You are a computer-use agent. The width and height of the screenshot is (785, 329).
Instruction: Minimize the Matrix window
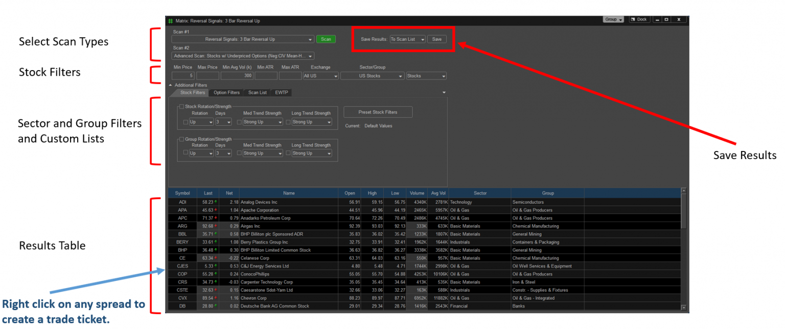pos(657,19)
